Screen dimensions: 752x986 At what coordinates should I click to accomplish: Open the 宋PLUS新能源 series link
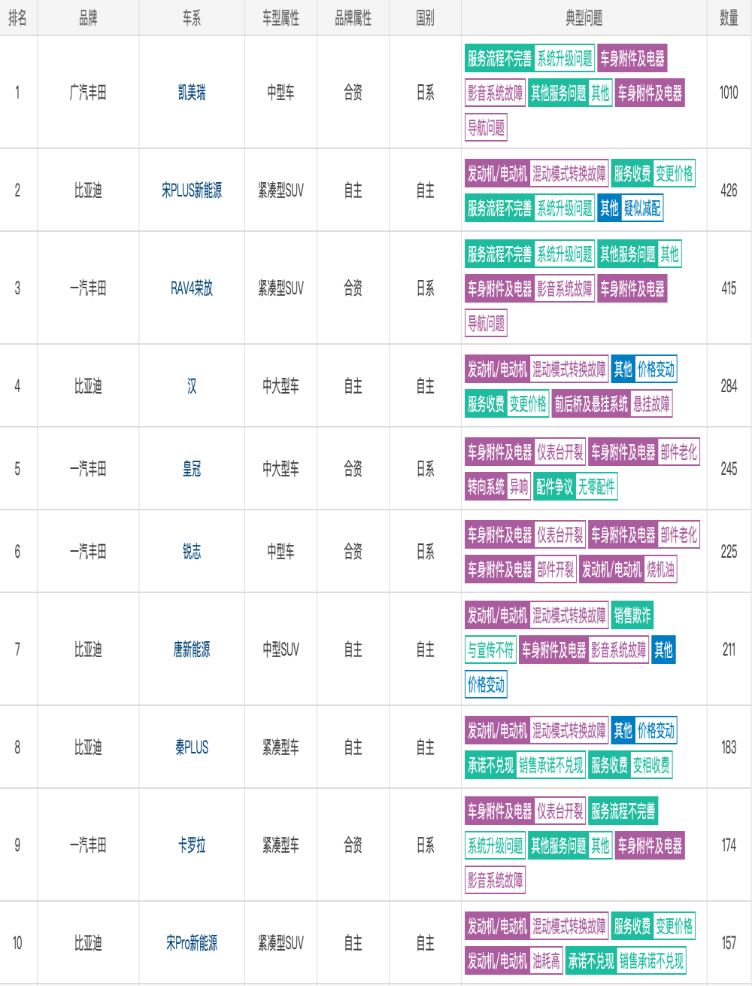pyautogui.click(x=192, y=190)
